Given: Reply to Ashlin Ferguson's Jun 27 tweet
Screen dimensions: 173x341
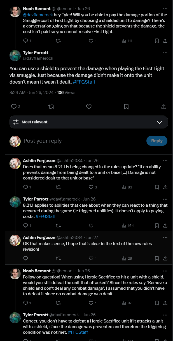Looking at the screenshot, I should (25, 258).
